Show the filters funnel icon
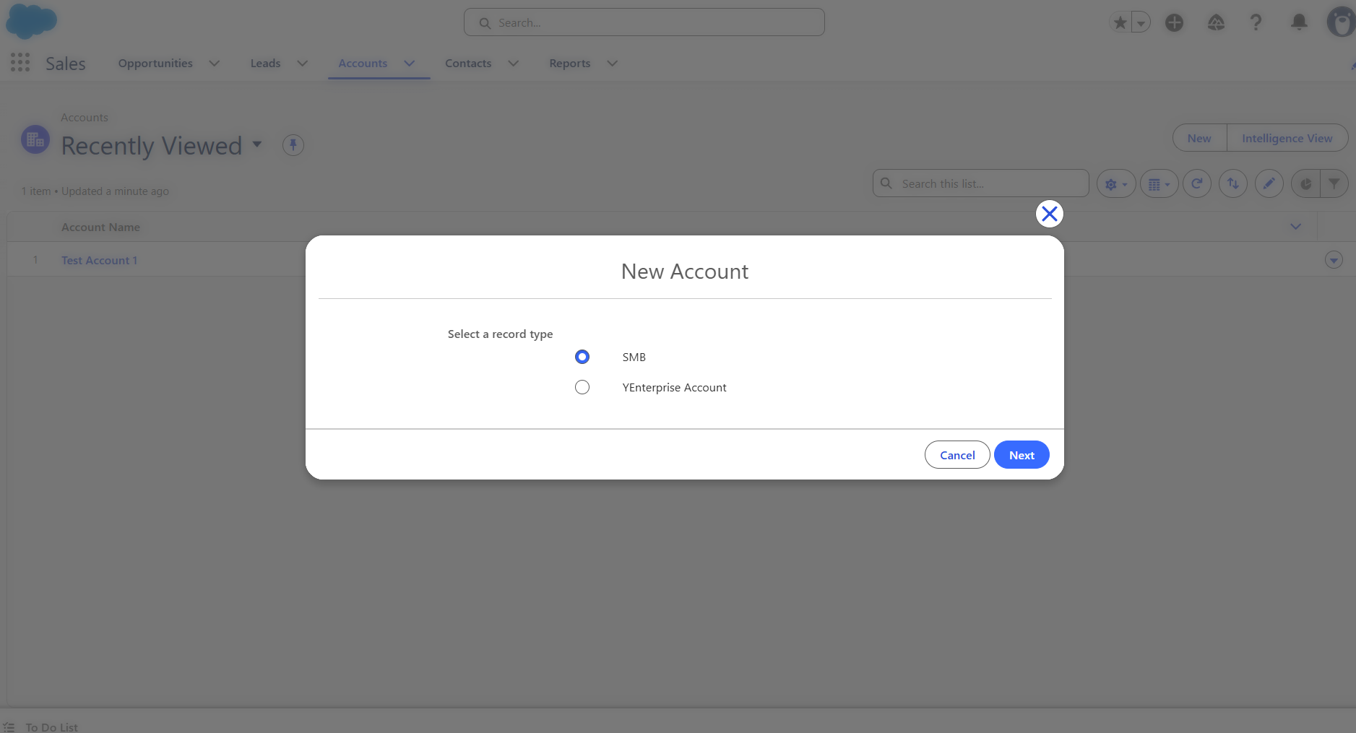 coord(1334,184)
